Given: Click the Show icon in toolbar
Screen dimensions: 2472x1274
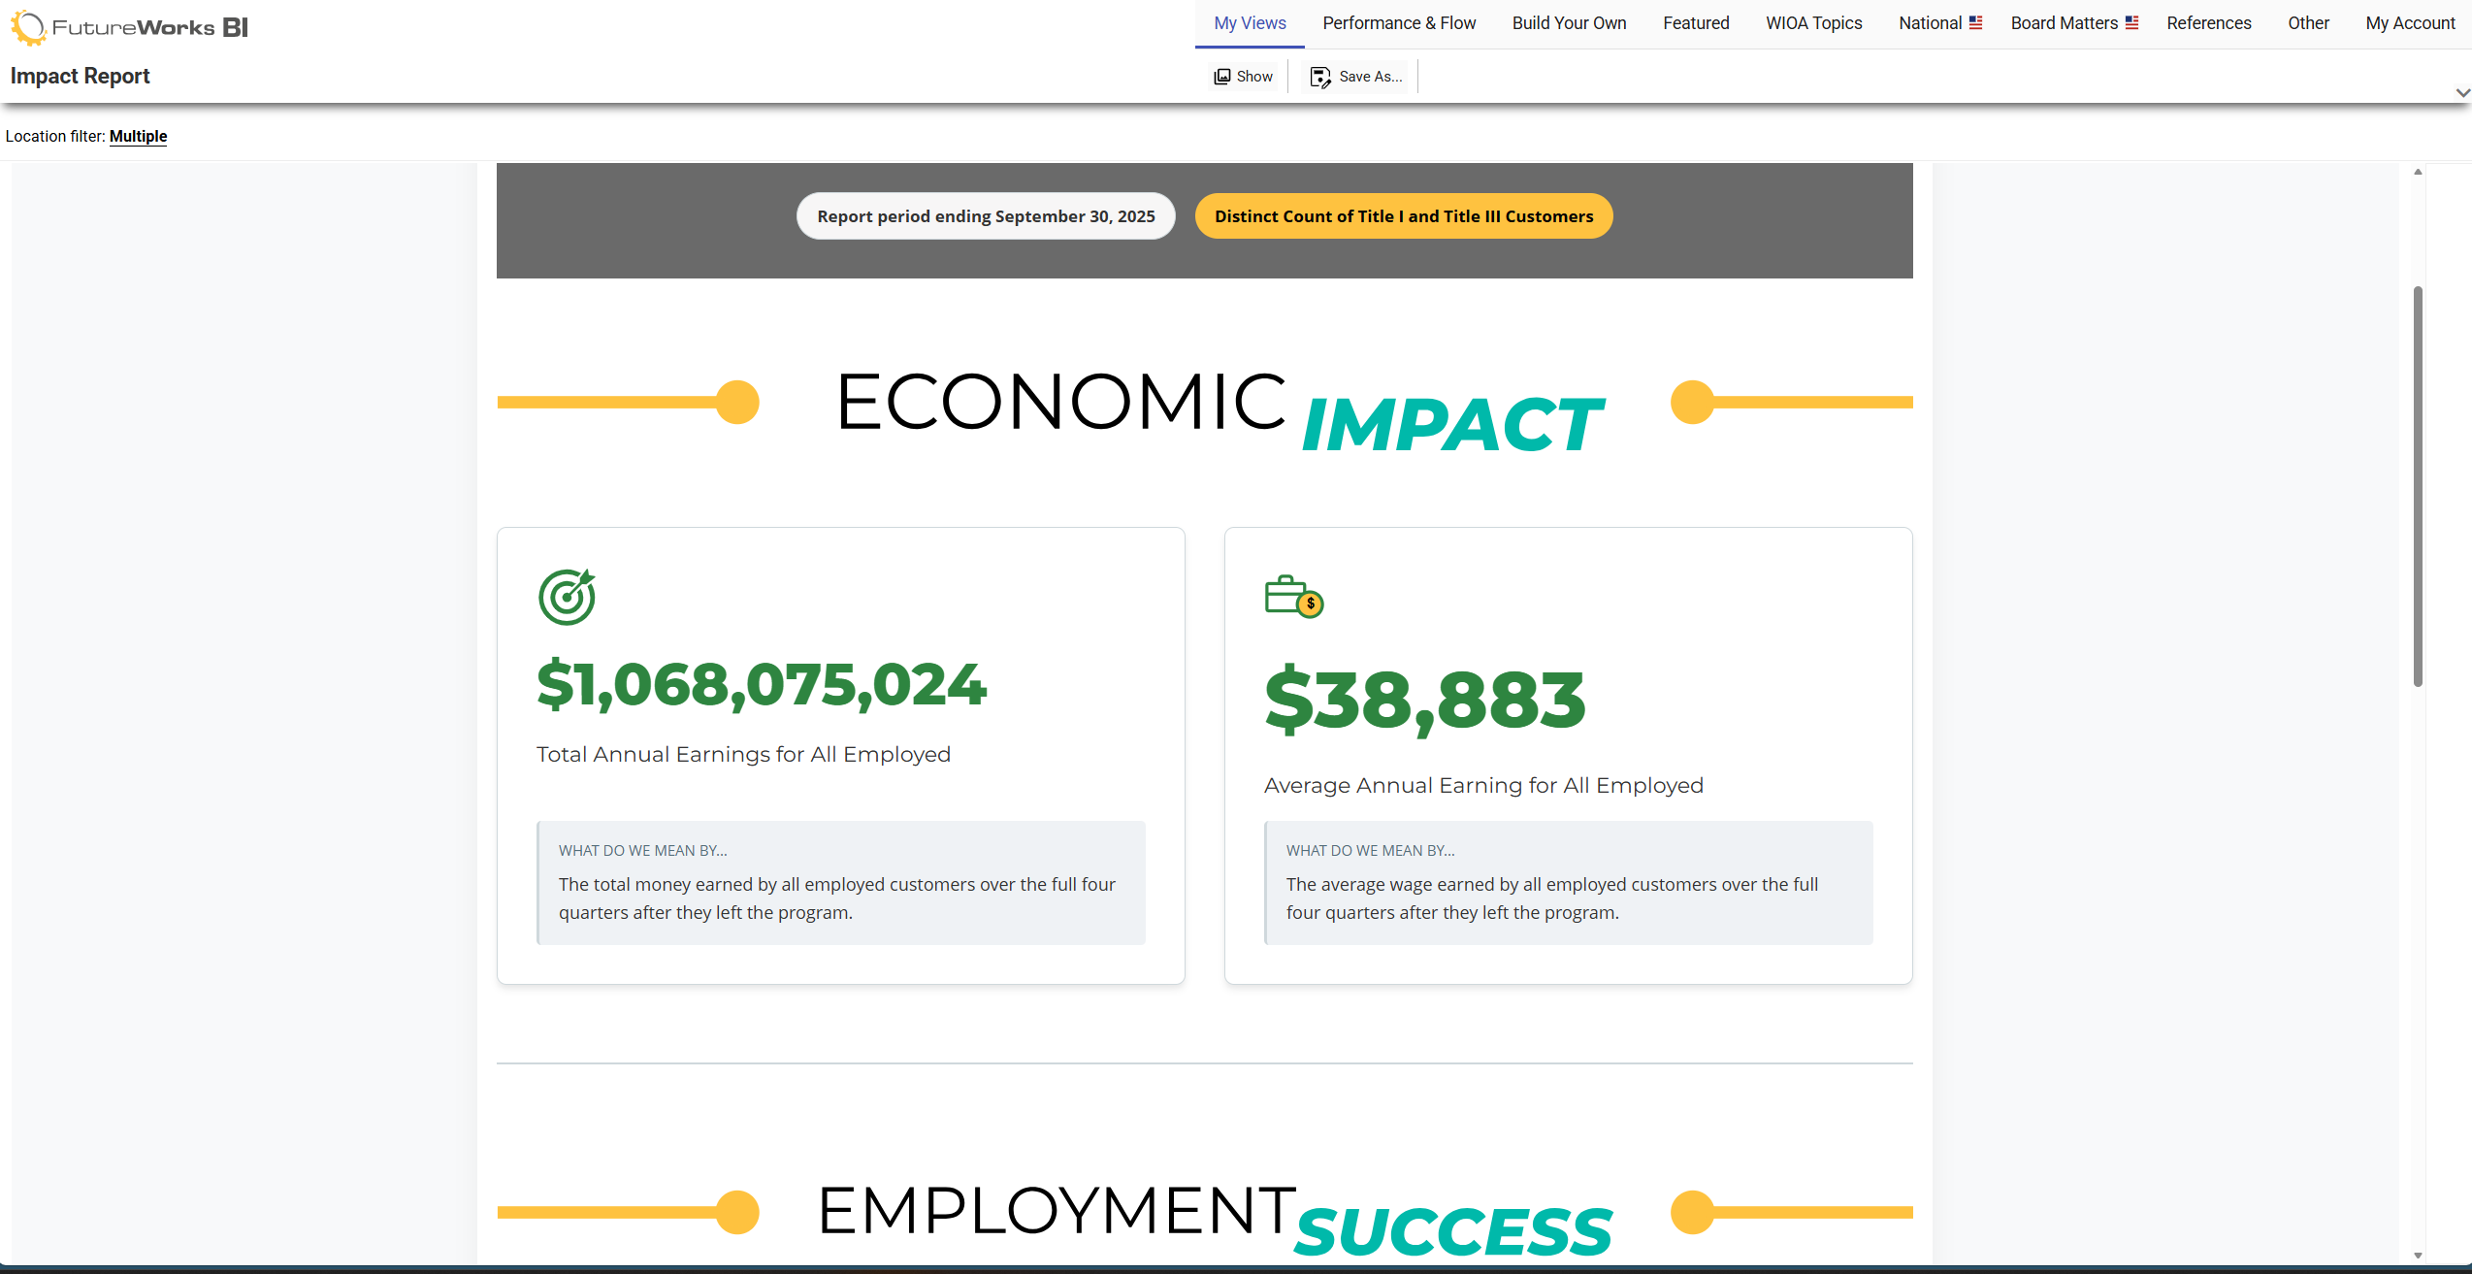Looking at the screenshot, I should [1222, 77].
